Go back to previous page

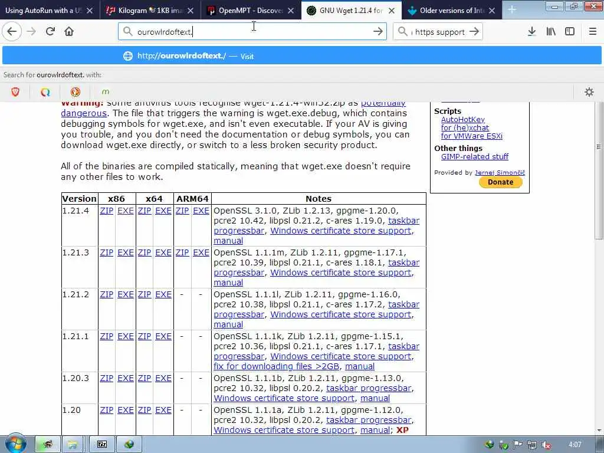click(12, 32)
